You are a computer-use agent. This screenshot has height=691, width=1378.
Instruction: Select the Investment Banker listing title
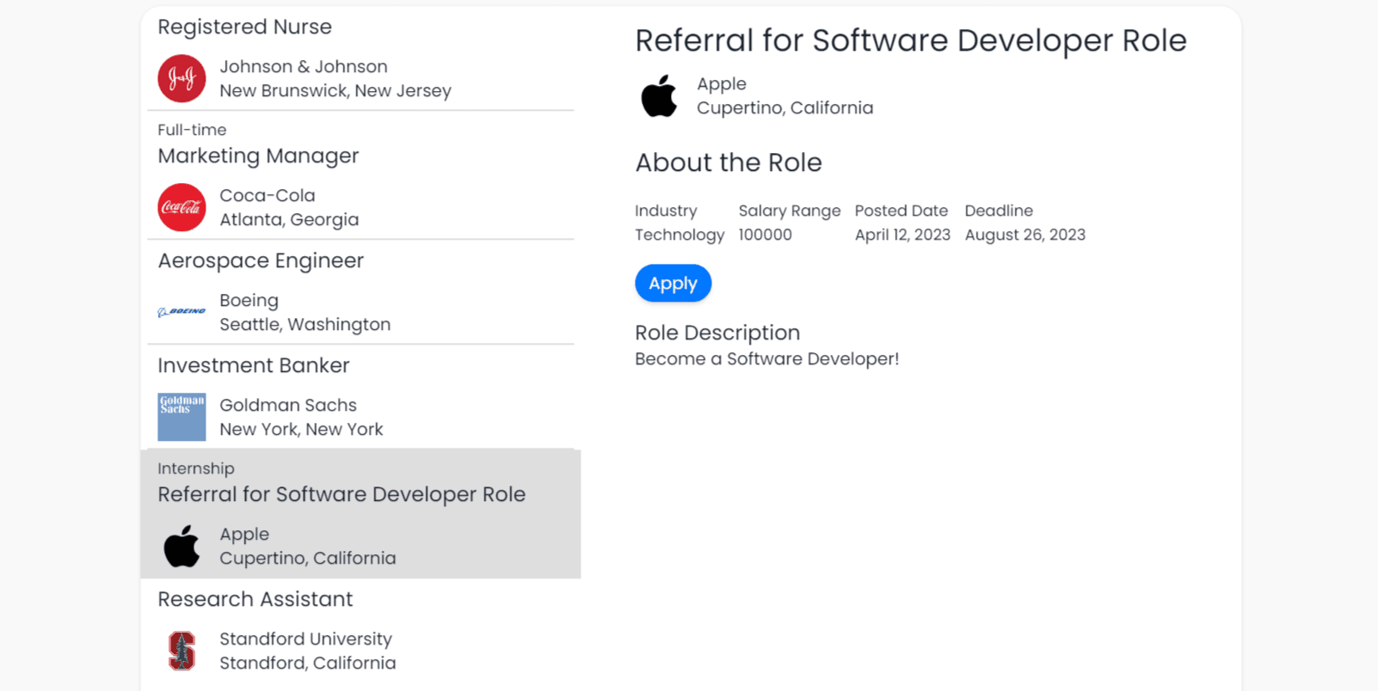254,365
